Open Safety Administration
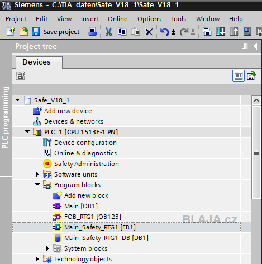 [x=87, y=164]
